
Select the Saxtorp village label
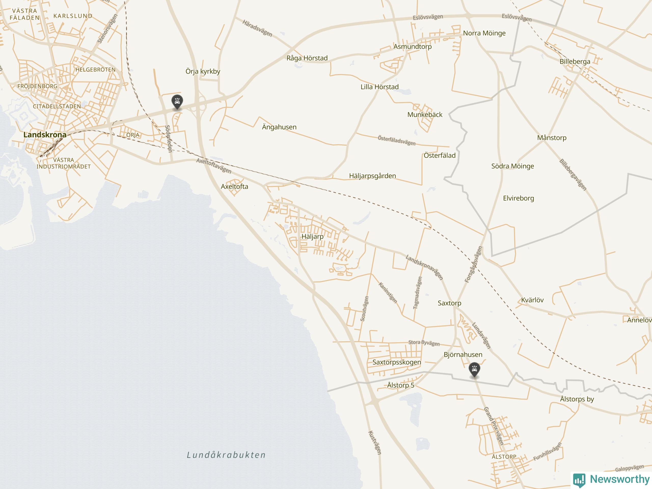tap(449, 303)
